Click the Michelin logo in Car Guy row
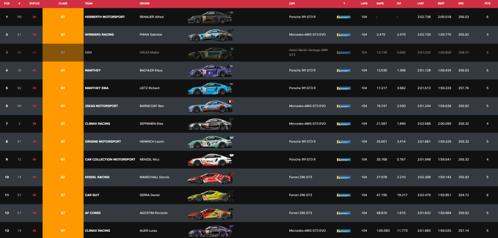This screenshot has width=498, height=238. tap(344, 195)
